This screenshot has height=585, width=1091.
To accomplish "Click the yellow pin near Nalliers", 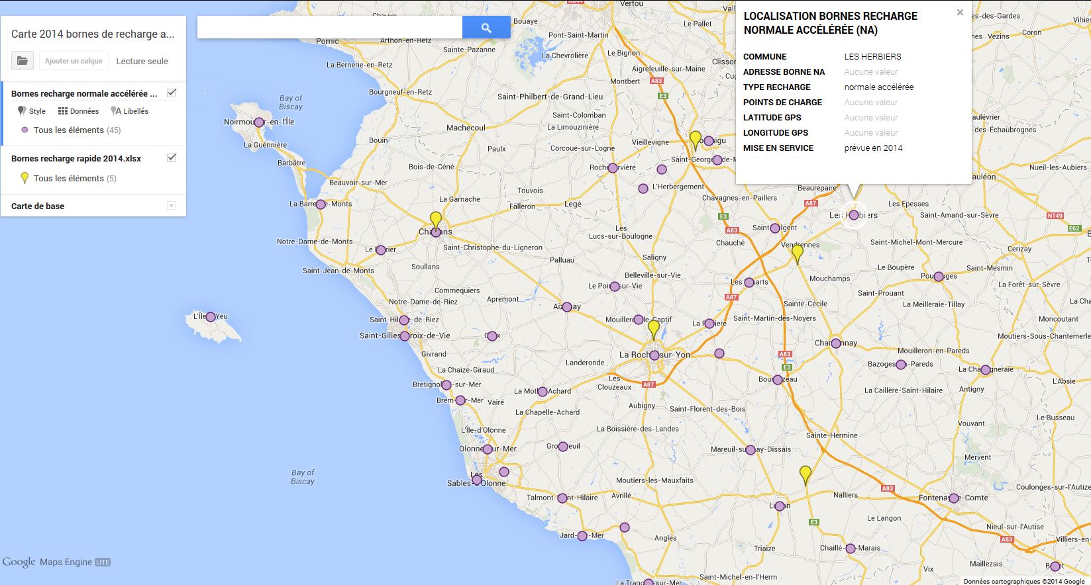I will click(x=805, y=474).
